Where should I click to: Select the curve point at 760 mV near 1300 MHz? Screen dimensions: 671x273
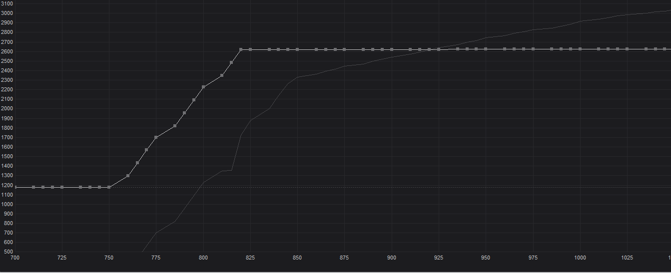coord(128,176)
